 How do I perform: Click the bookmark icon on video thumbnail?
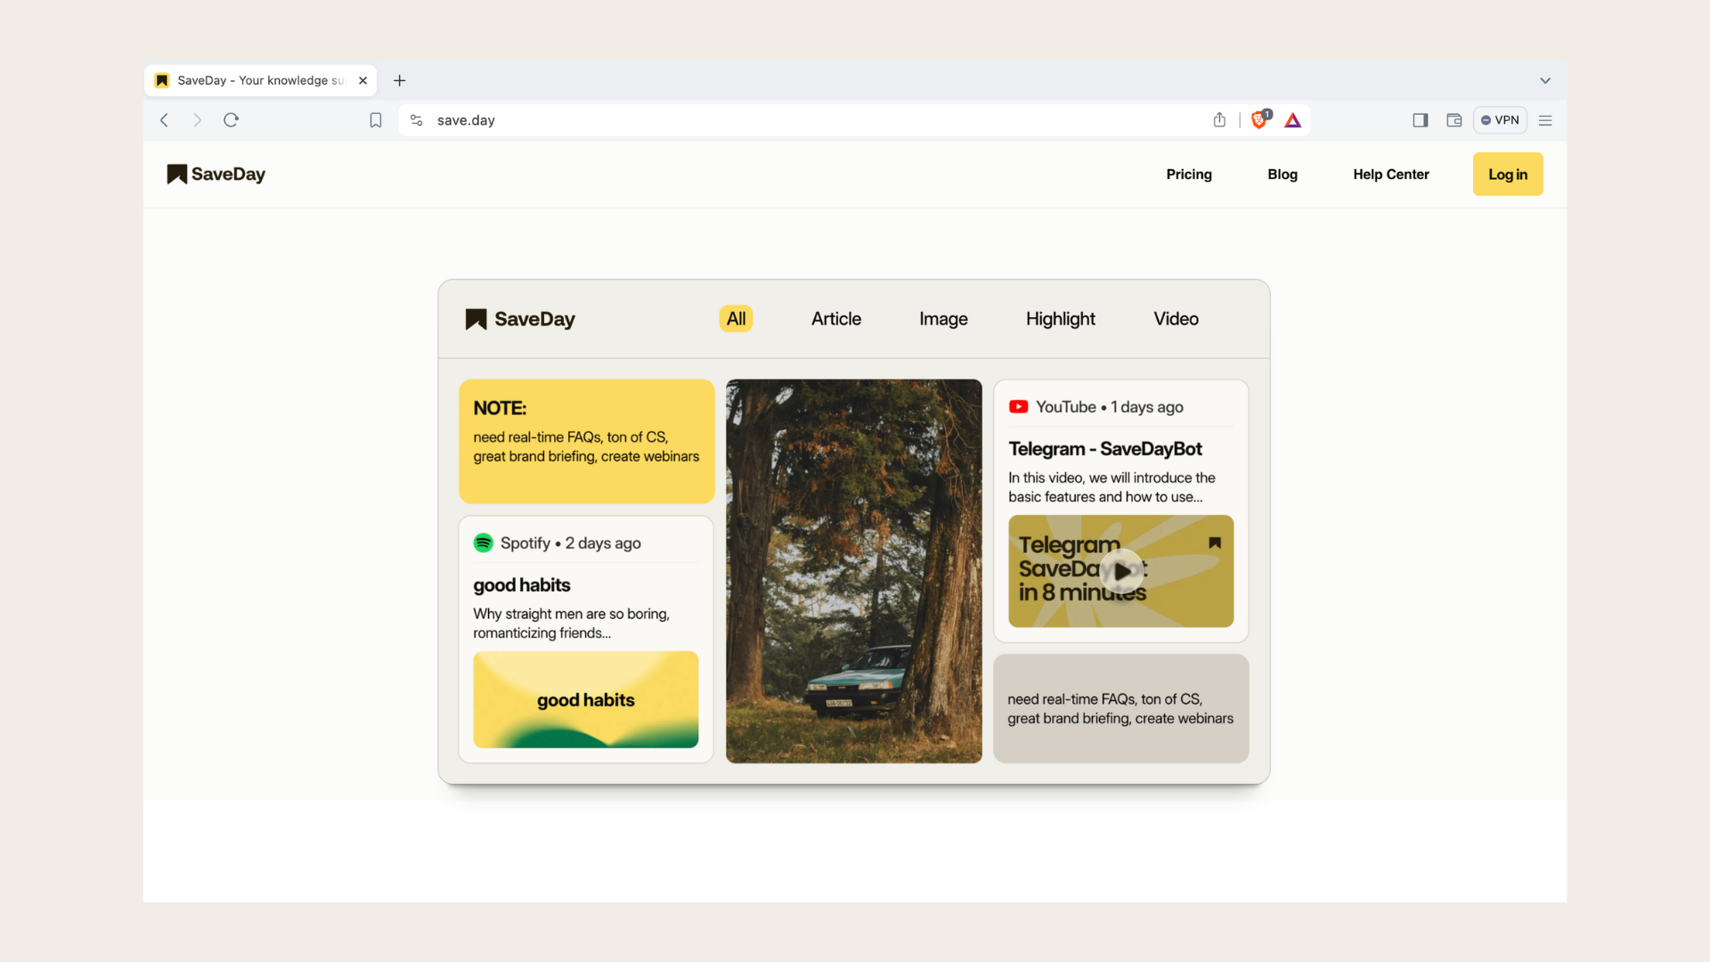1213,542
